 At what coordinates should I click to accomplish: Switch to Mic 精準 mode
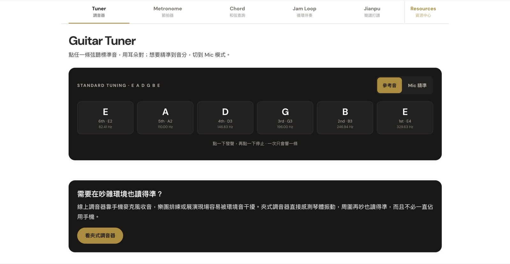417,85
